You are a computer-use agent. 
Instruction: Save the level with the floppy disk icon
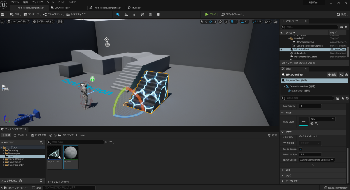(3, 14)
